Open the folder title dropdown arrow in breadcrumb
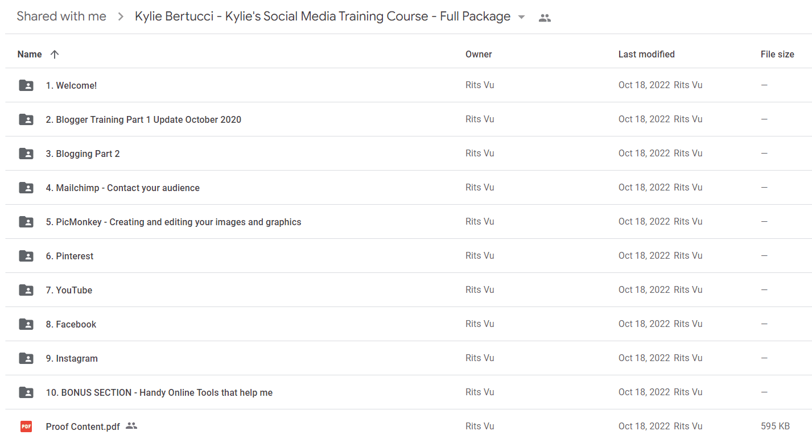 click(521, 18)
